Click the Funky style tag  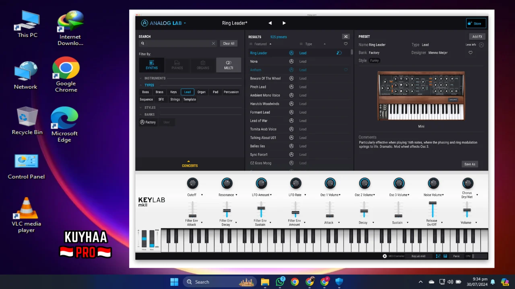point(375,61)
